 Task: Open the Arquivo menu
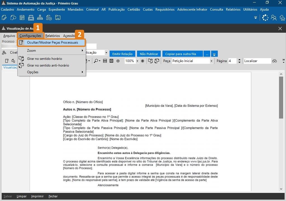pyautogui.click(x=9, y=36)
